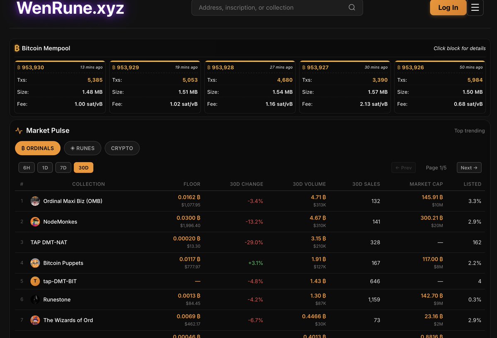Sort by 30D VOLUME column header
Screen dimensions: 497x338
[309, 184]
